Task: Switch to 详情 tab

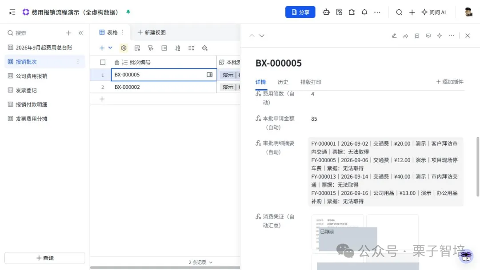Action: tap(260, 82)
